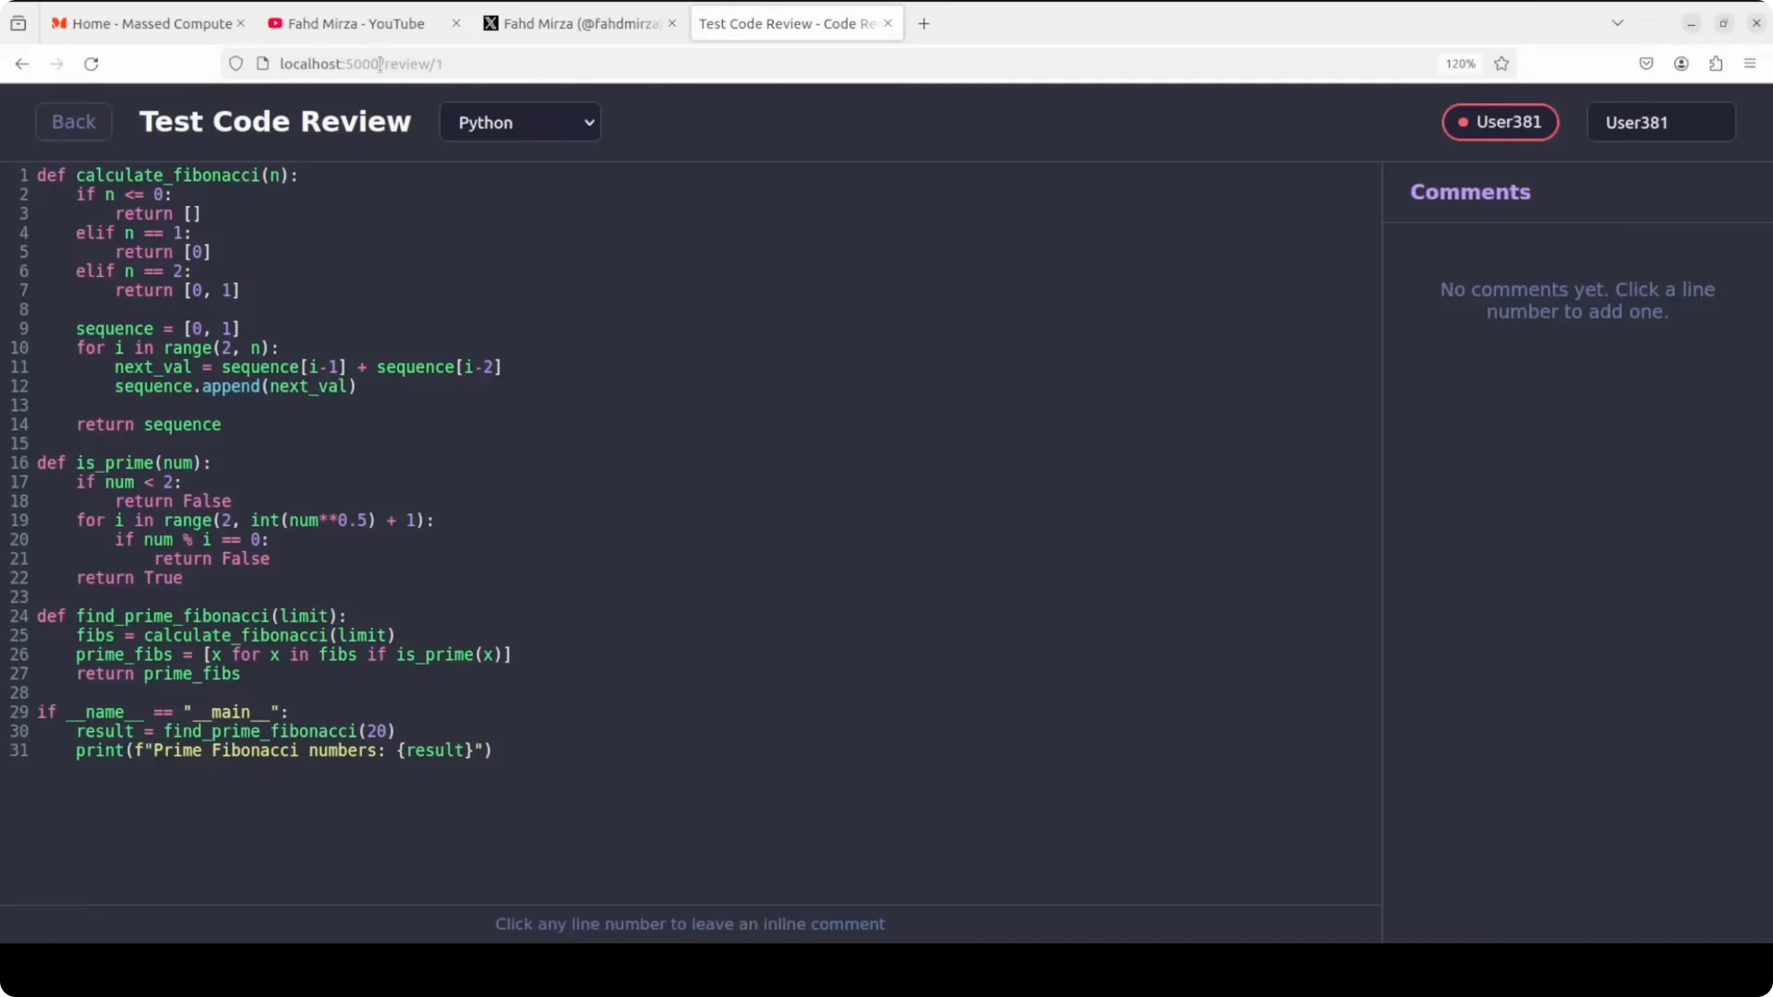
Task: Click the Test Code Review title
Action: pos(275,122)
